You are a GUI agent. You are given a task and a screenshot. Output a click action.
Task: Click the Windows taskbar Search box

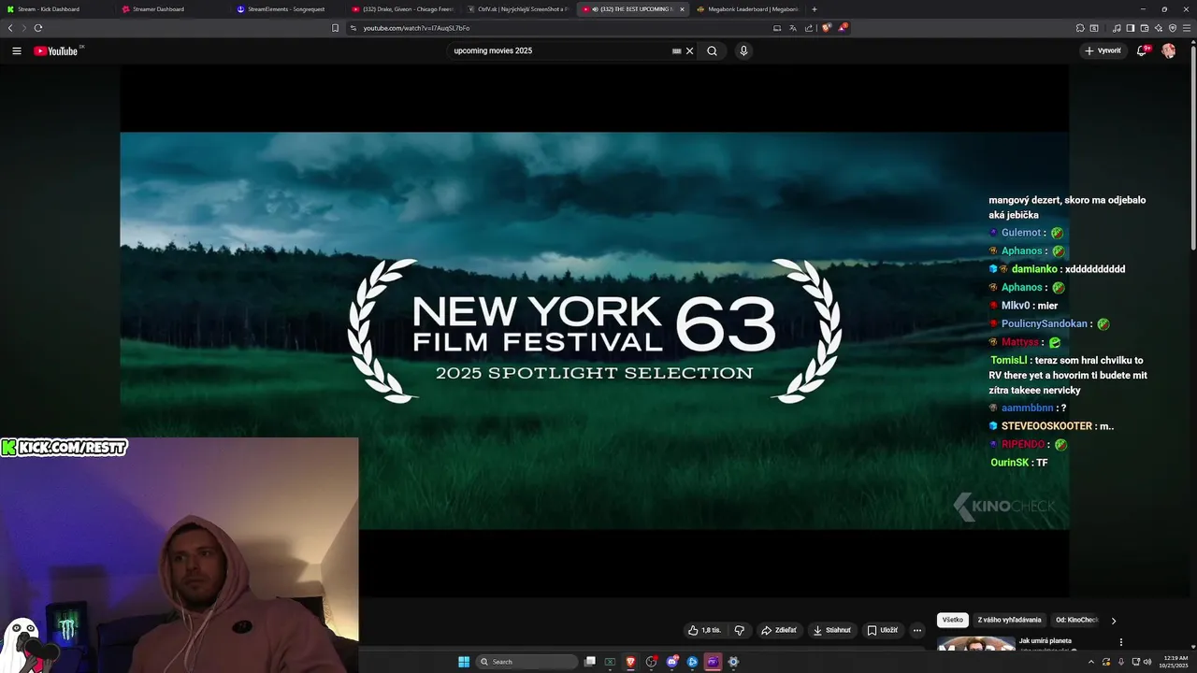(x=526, y=662)
